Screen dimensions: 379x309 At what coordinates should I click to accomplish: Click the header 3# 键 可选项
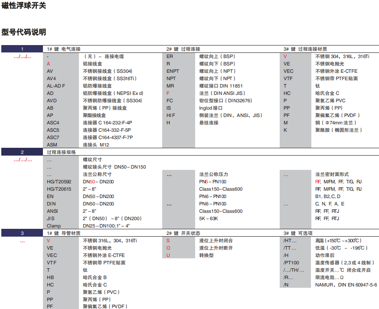point(298,233)
